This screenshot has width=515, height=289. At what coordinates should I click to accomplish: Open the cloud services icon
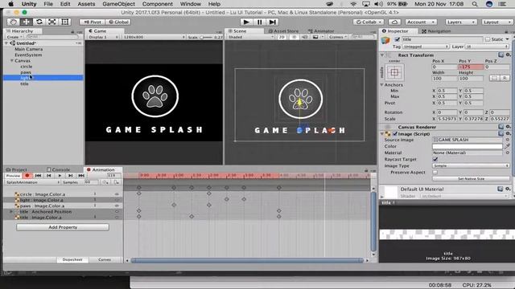pos(394,22)
